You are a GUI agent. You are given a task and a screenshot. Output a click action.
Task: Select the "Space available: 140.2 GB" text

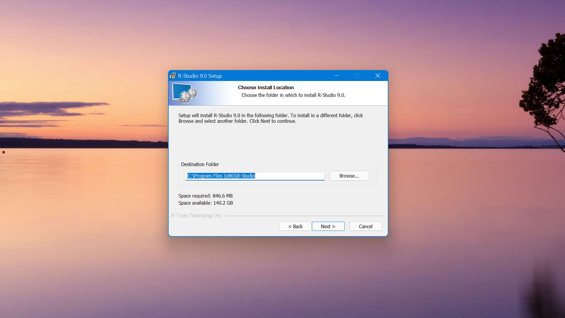205,203
